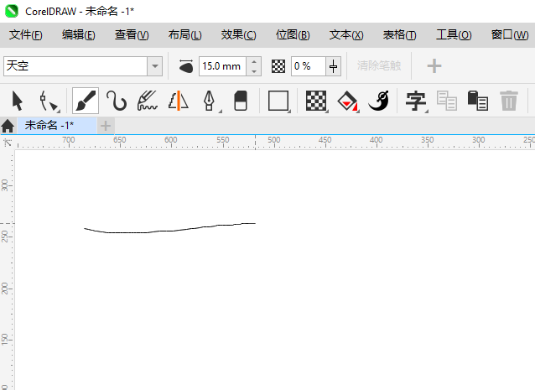Image resolution: width=535 pixels, height=390 pixels.
Task: Select the Pick (arrow) tool
Action: tap(17, 101)
